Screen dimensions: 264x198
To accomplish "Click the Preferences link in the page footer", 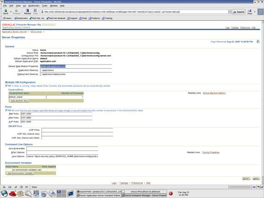I will 137,183.
